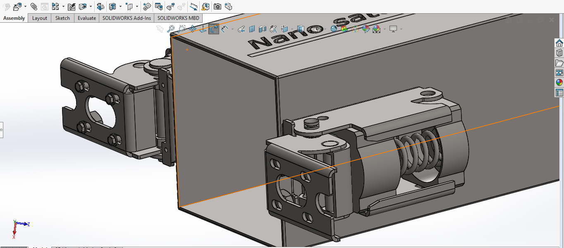Select the Bill of Materials icon

(158, 7)
